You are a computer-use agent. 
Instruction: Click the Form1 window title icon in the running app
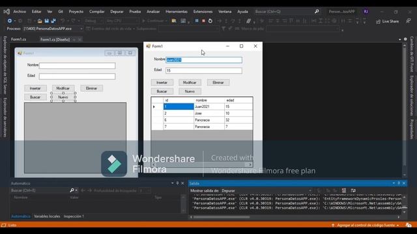(149, 46)
